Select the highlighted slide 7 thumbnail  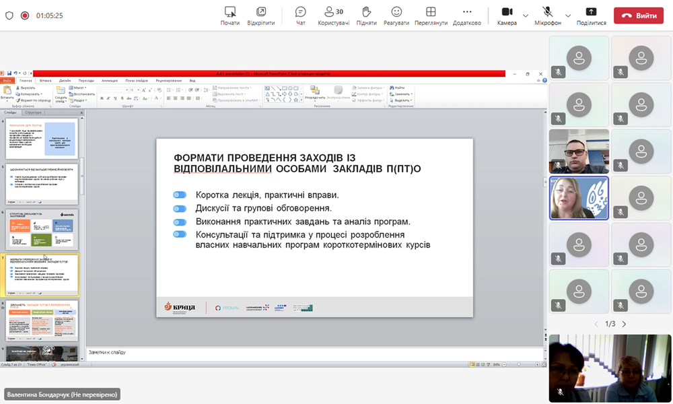(42, 275)
